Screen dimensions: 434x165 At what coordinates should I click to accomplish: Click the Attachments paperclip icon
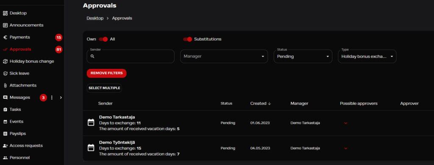pos(5,85)
